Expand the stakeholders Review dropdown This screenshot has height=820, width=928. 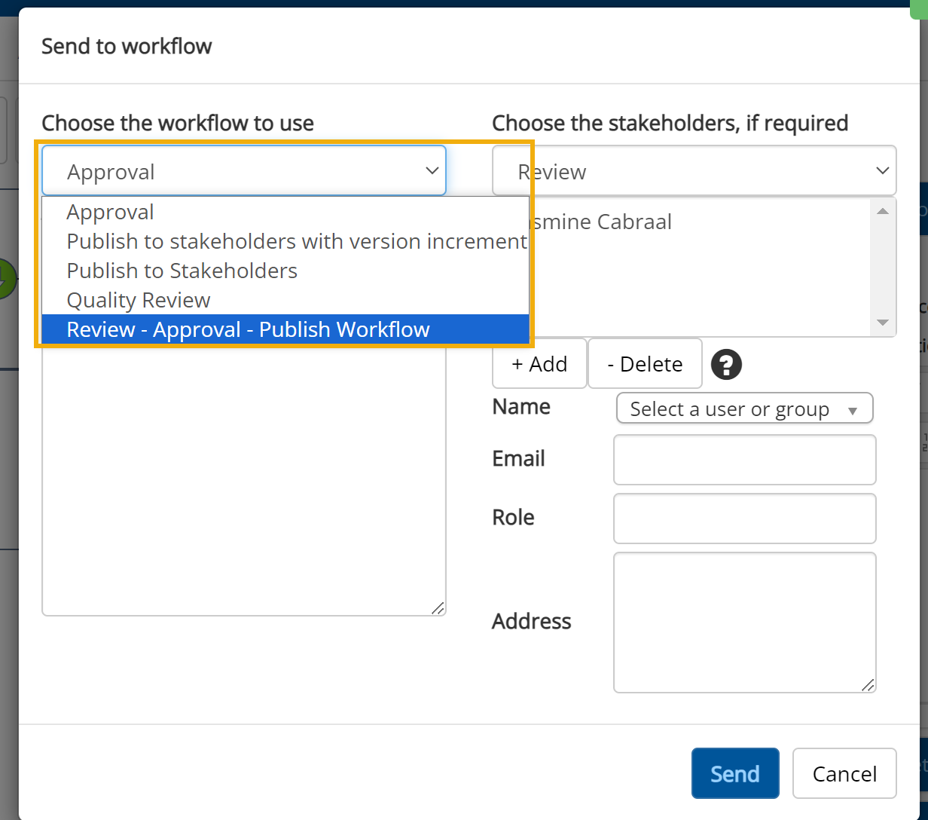(x=694, y=171)
